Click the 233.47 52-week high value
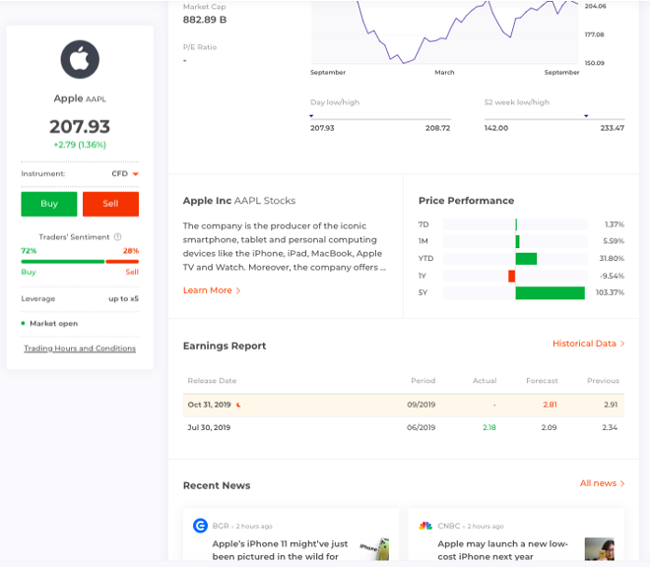Screen dimensions: 650x567 click(613, 128)
